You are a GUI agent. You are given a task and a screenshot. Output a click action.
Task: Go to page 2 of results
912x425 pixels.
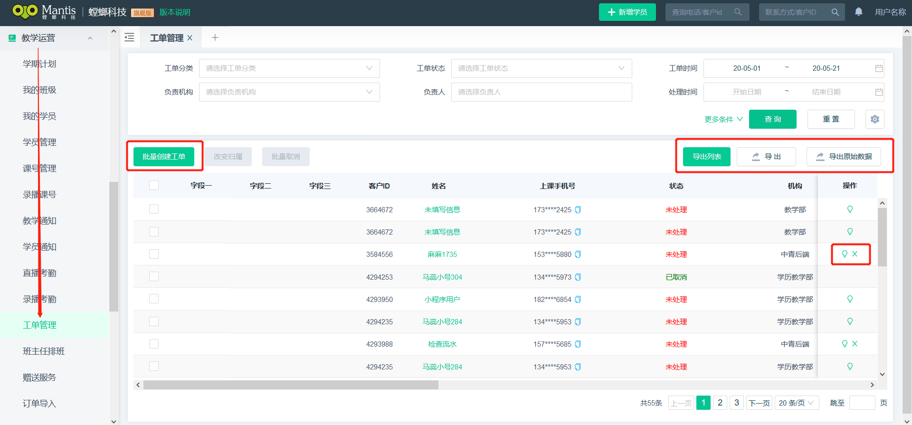pos(720,403)
